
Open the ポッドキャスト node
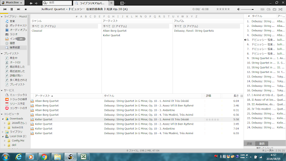click(x=16, y=25)
